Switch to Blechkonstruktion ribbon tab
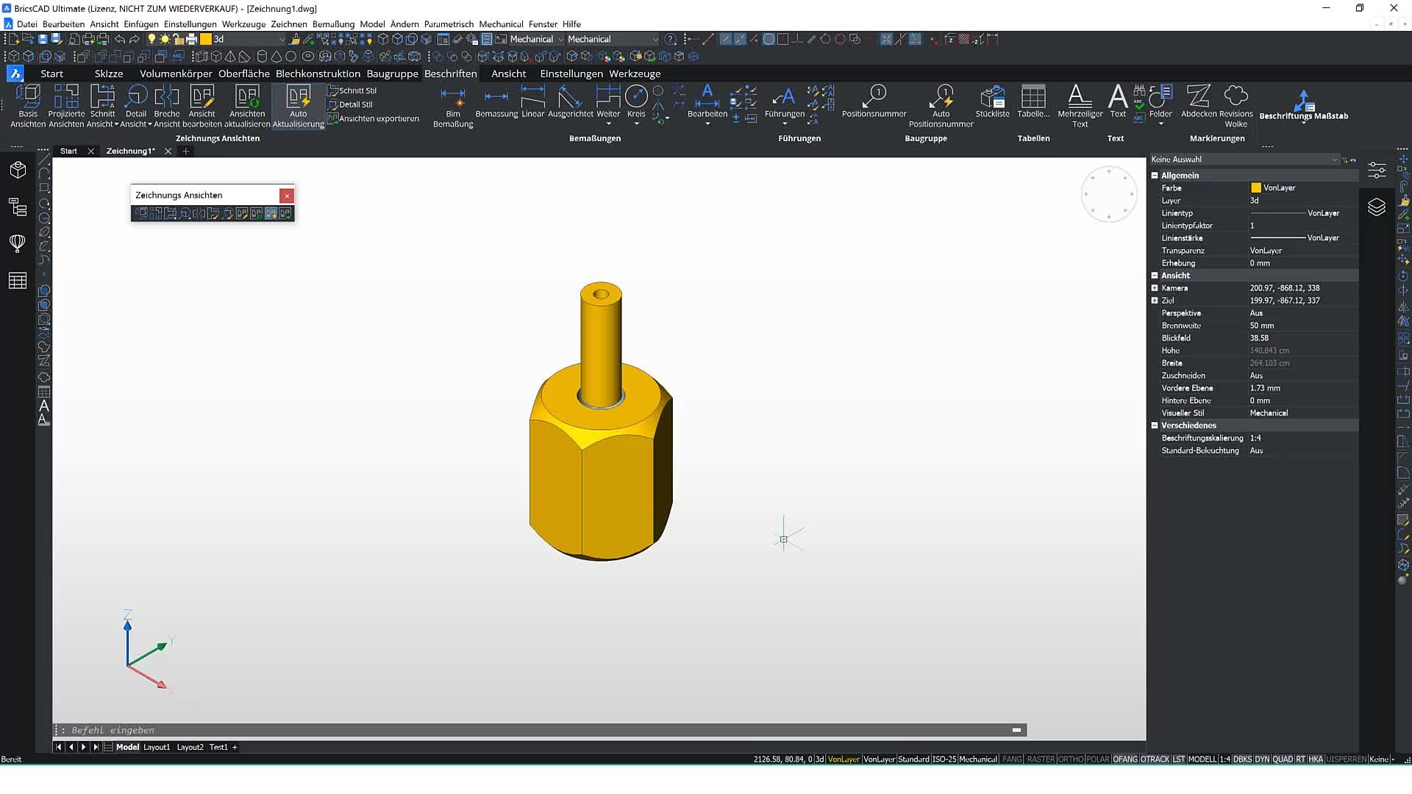Viewport: 1412px width, 794px height. [318, 74]
